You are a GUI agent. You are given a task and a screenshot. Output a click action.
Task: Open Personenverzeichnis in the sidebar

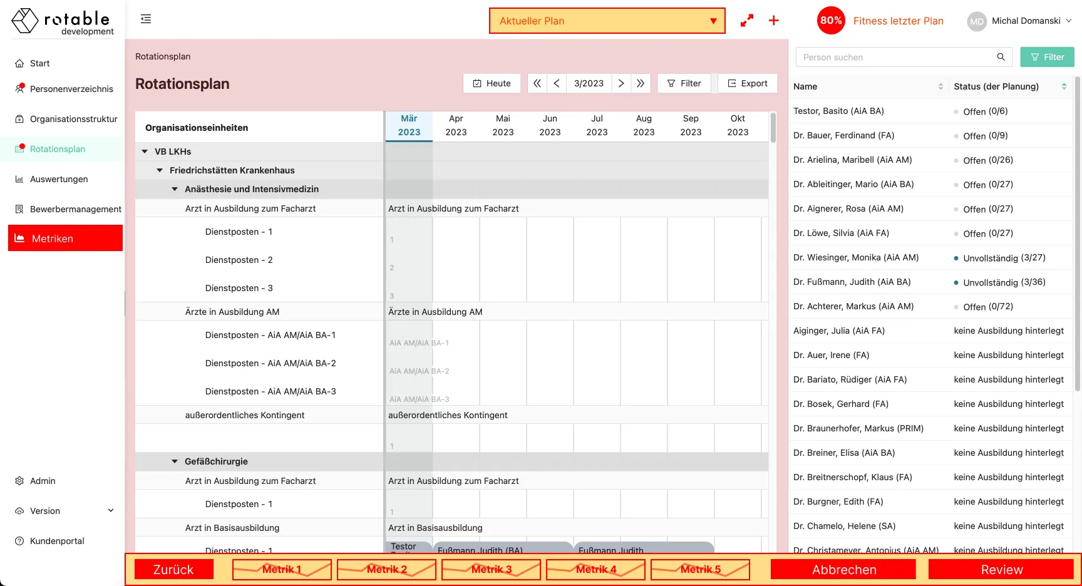point(71,89)
